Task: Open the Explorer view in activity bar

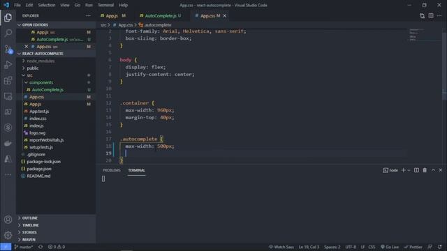Action: coord(8,17)
